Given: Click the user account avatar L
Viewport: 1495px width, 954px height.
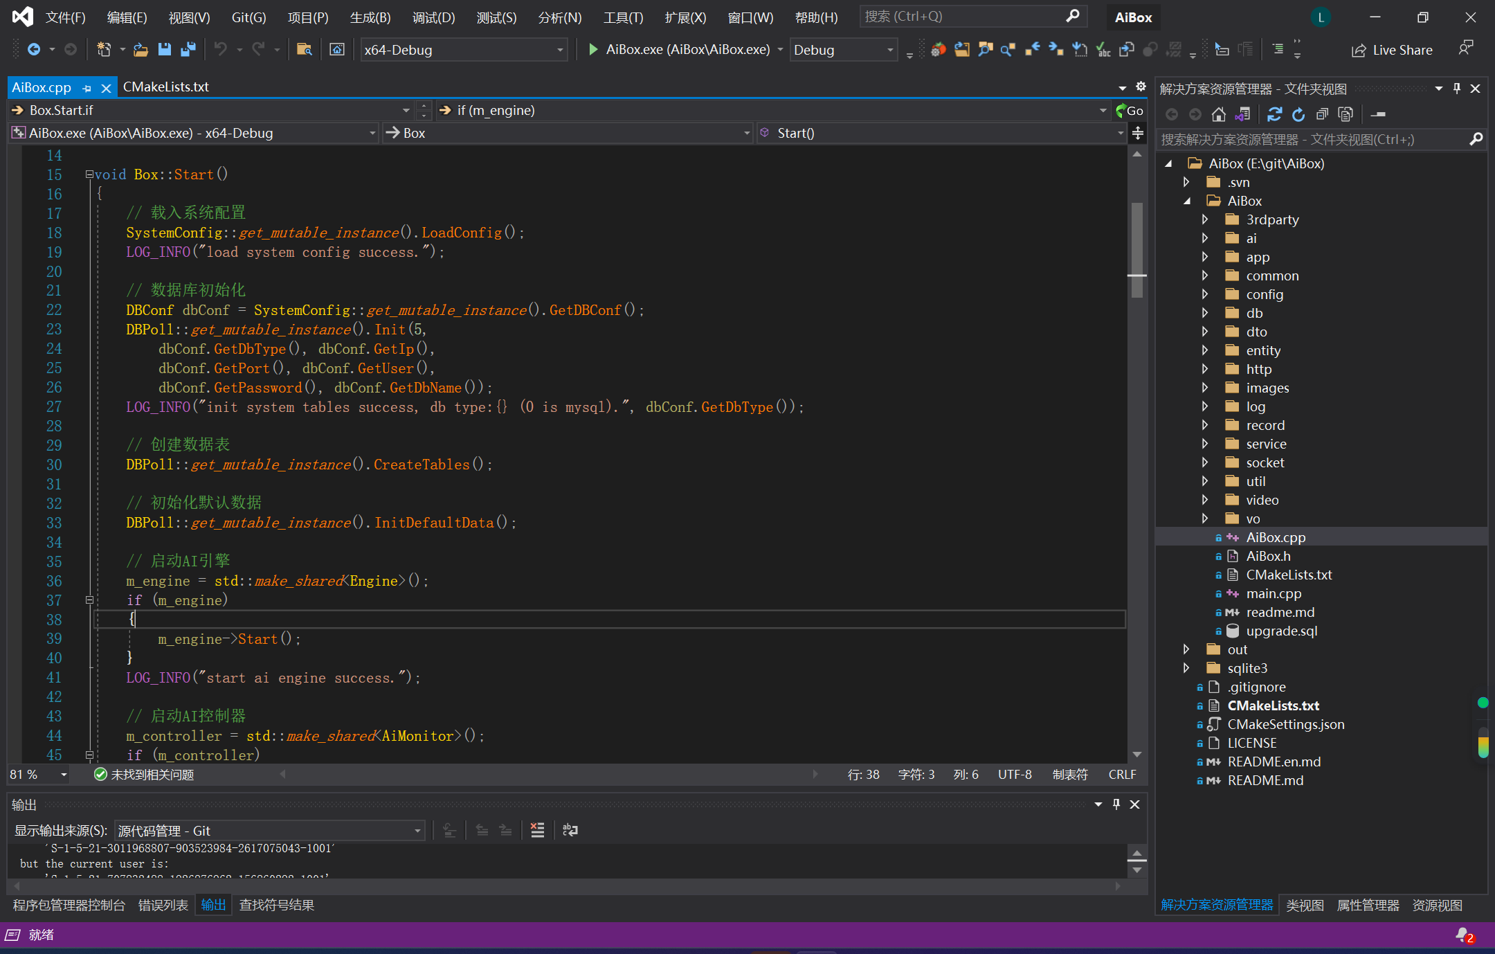Looking at the screenshot, I should (x=1321, y=17).
